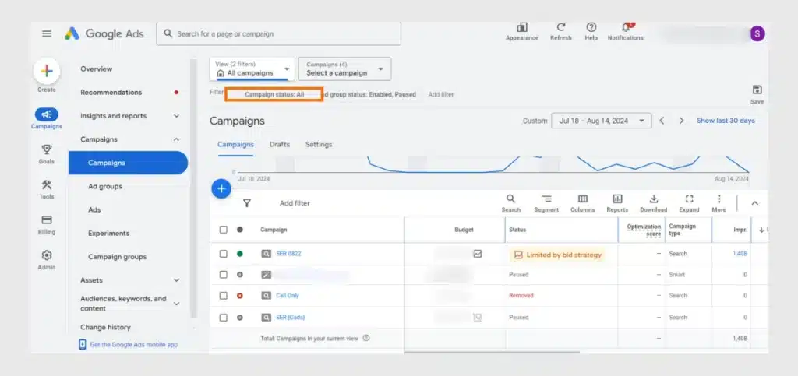Check the Call Only campaign checkbox
Viewport: 798px width, 376px height.
point(224,296)
